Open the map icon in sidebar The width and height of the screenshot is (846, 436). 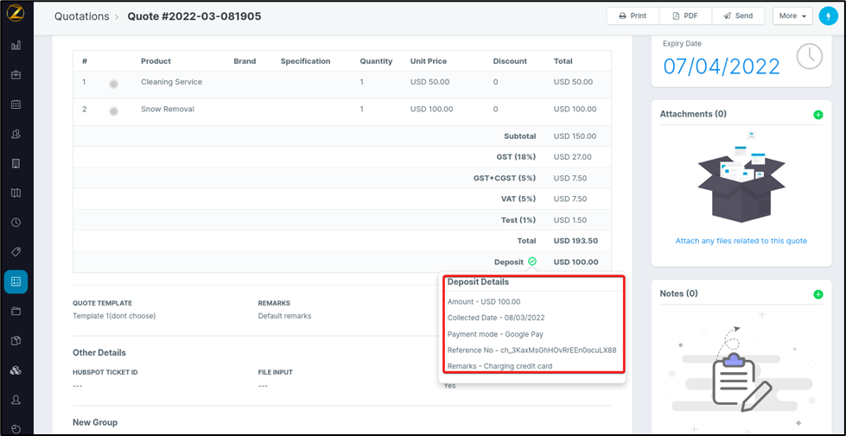[16, 193]
